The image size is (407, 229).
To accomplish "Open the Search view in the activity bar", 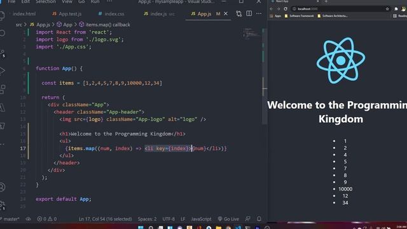I will [x=2, y=33].
